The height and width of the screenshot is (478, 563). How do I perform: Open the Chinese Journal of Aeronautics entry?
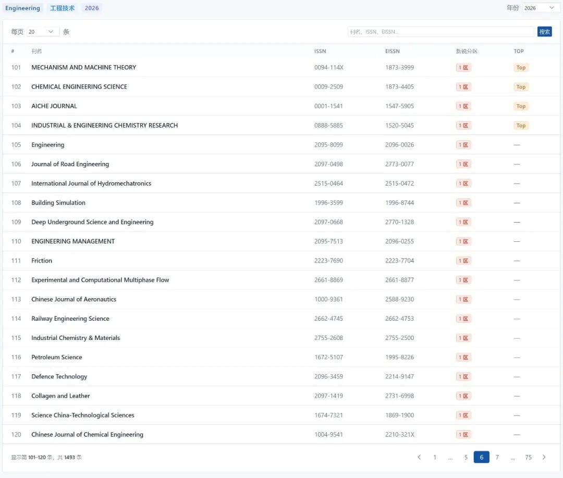[74, 299]
